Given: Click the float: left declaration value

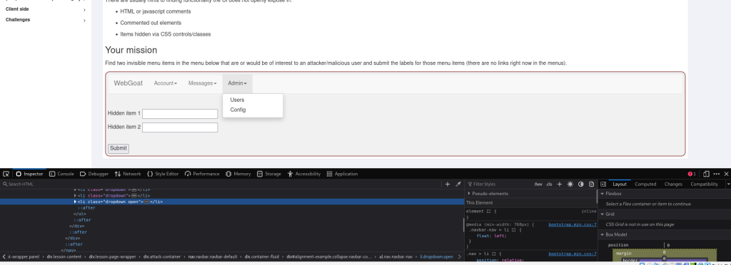Looking at the screenshot, I should (x=499, y=236).
